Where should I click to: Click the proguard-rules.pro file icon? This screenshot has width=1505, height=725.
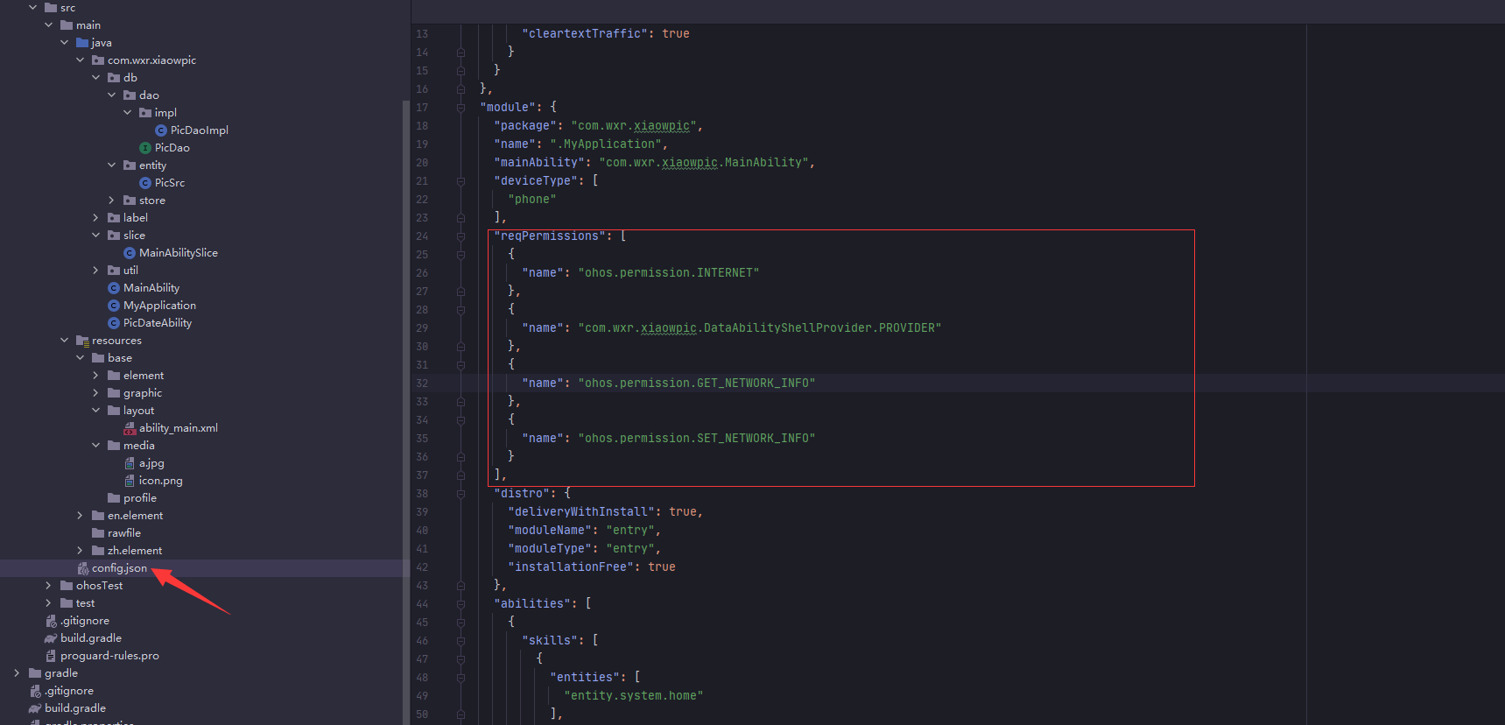pyautogui.click(x=51, y=656)
